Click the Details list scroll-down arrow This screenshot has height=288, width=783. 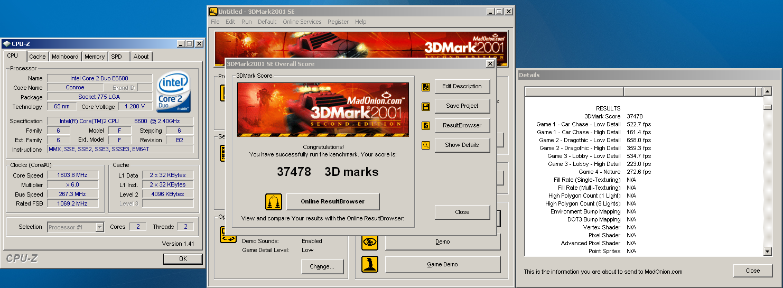pos(768,252)
